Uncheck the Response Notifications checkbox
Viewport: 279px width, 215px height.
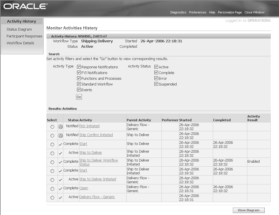[79, 67]
